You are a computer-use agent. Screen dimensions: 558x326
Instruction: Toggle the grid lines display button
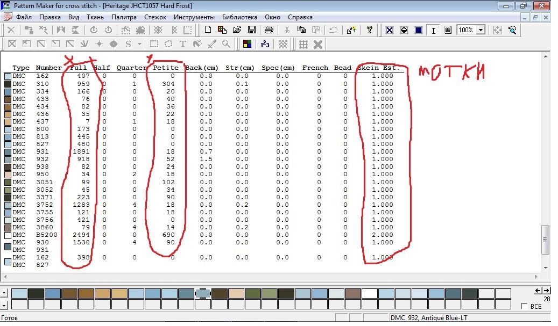[303, 44]
